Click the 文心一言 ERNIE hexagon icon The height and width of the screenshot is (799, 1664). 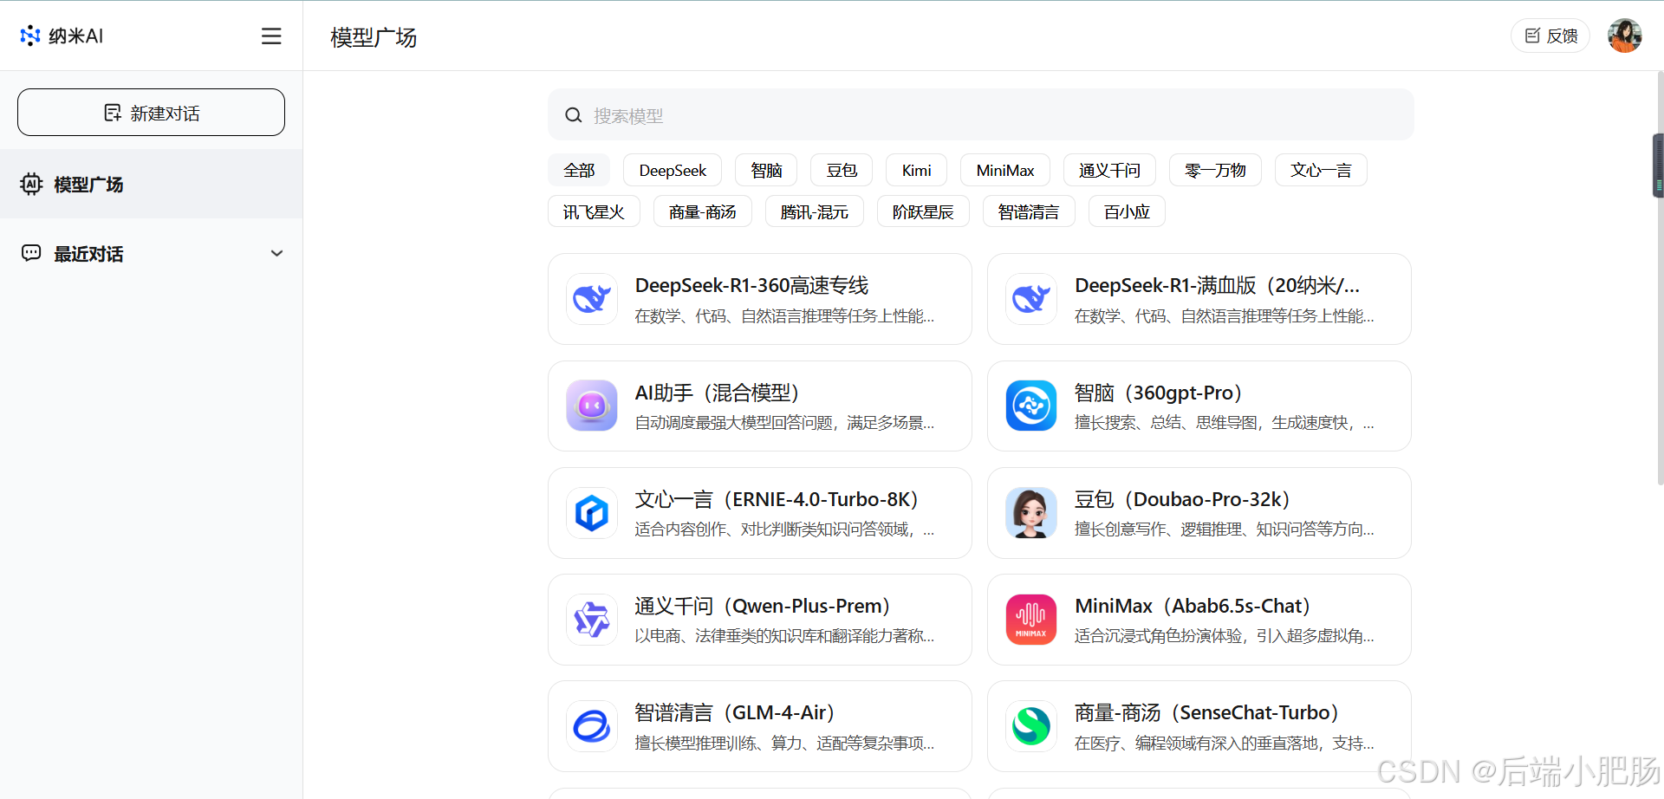click(x=592, y=513)
